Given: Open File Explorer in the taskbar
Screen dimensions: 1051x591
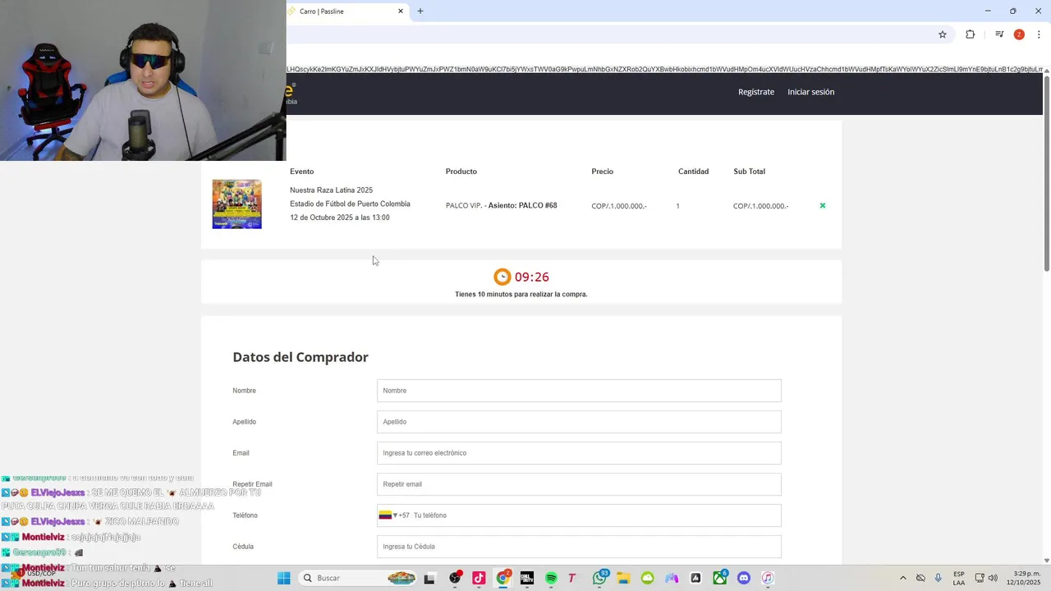Looking at the screenshot, I should [x=623, y=578].
